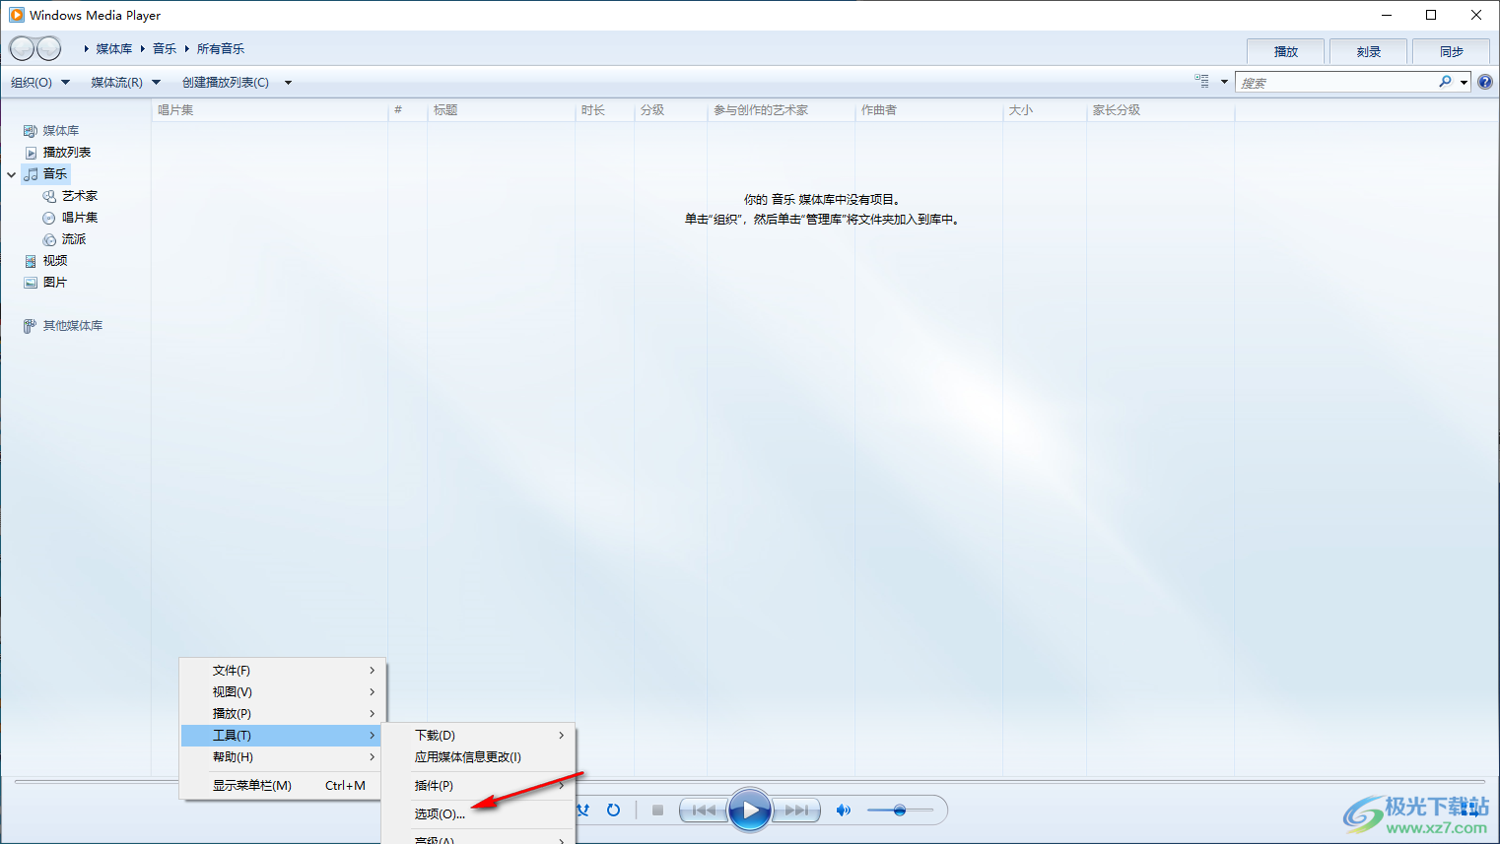Start playback with the Play button
The height and width of the screenshot is (844, 1500).
coord(750,811)
